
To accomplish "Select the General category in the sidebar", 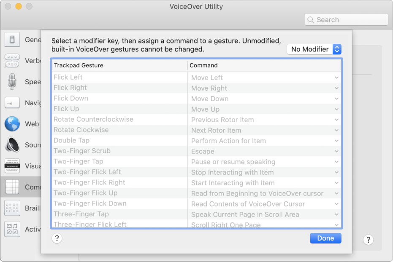I will click(x=12, y=40).
